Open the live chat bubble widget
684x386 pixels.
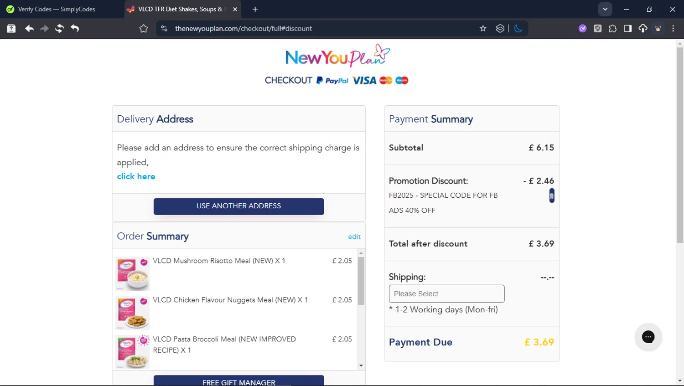[x=648, y=337]
